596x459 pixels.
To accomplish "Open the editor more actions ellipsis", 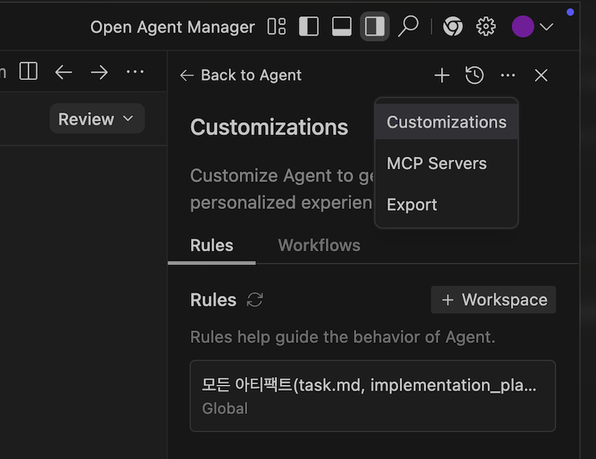I will 135,72.
